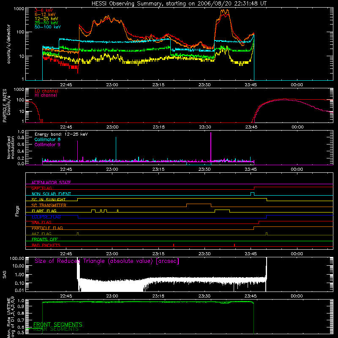Select the FRONT SEGMENTS legend label

pos(58,324)
